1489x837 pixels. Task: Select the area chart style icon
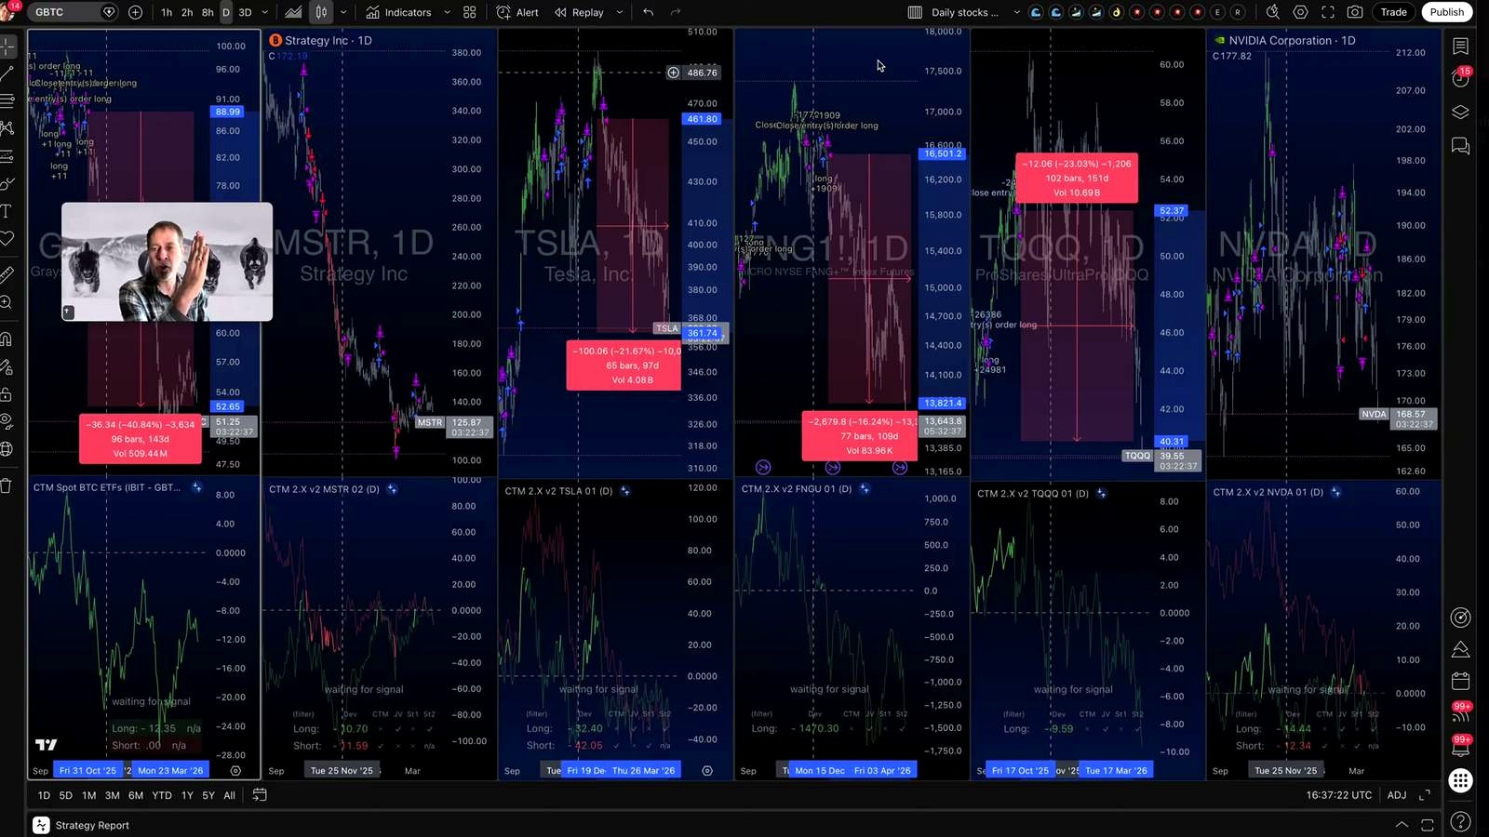[293, 12]
